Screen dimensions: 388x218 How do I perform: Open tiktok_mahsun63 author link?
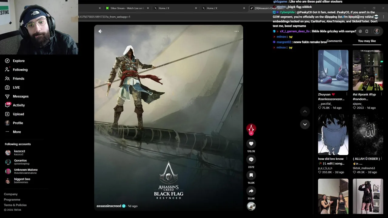click(364, 168)
